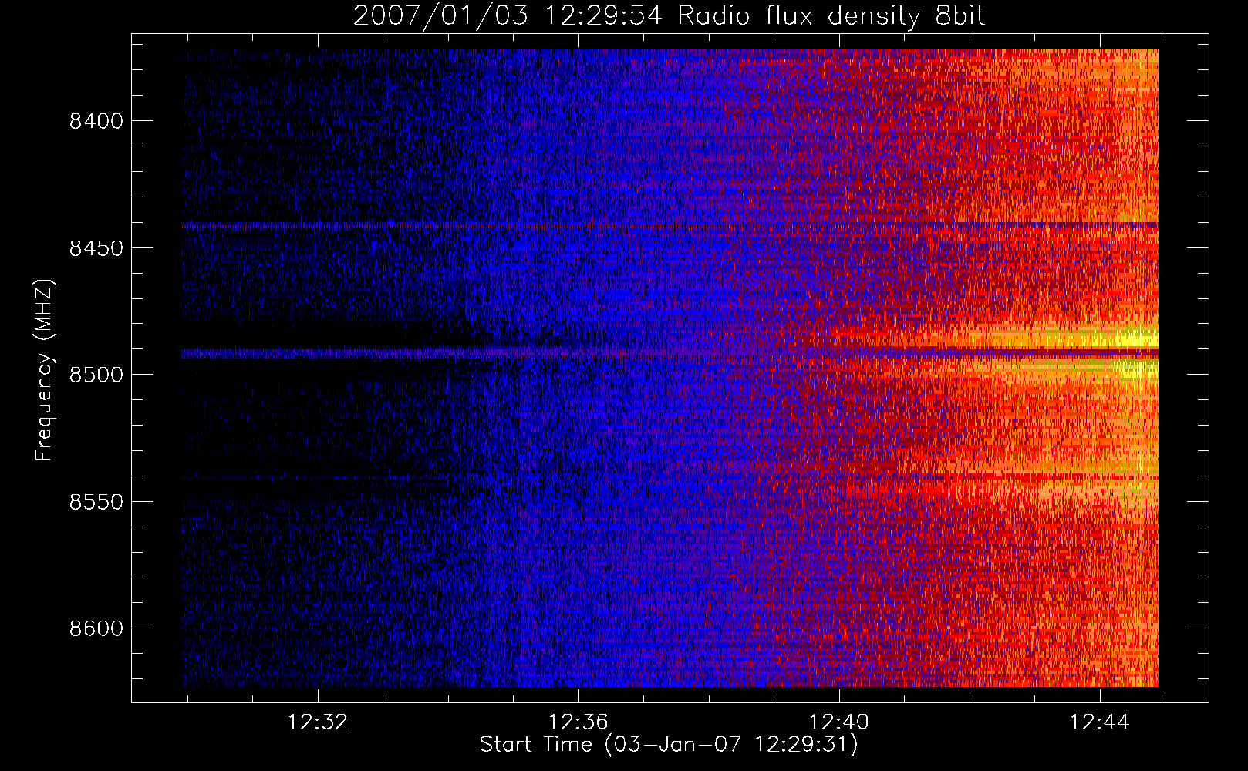Click the "Start Time (03-Jan-07 12:29:31)" label
Screen dimensions: 1248x771
[669, 745]
